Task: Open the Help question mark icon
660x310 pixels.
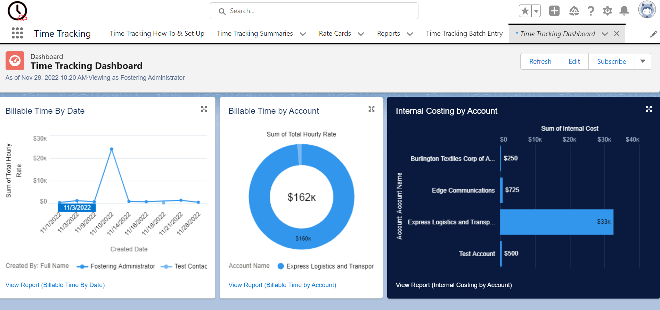Action: click(590, 11)
